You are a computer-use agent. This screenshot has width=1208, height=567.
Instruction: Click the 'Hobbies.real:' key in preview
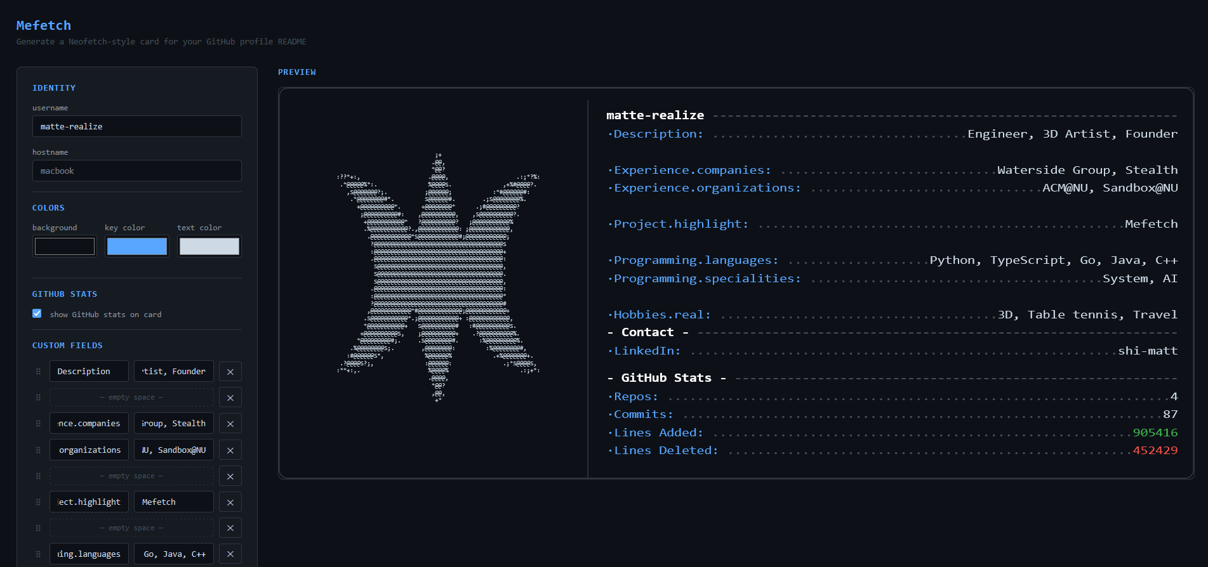(660, 315)
